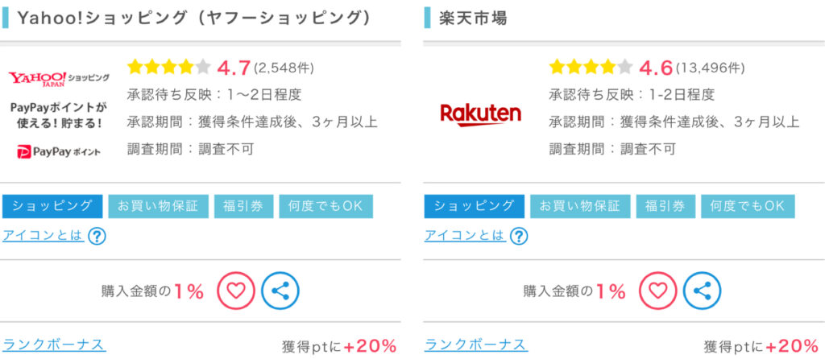Open the help question mark under Rakuten tags
Image resolution: width=825 pixels, height=359 pixels.
(x=519, y=237)
